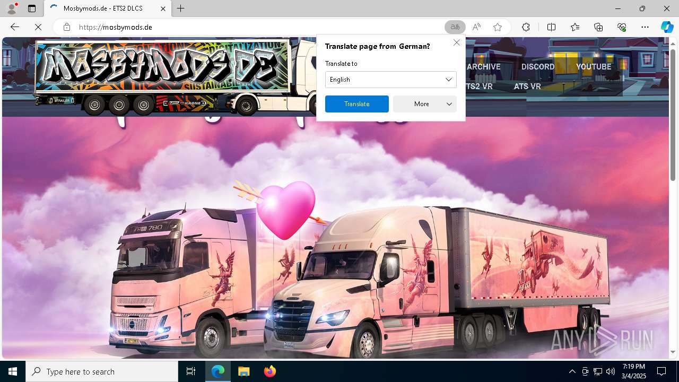679x382 pixels.
Task: Click the browser back arrow
Action: click(15, 27)
